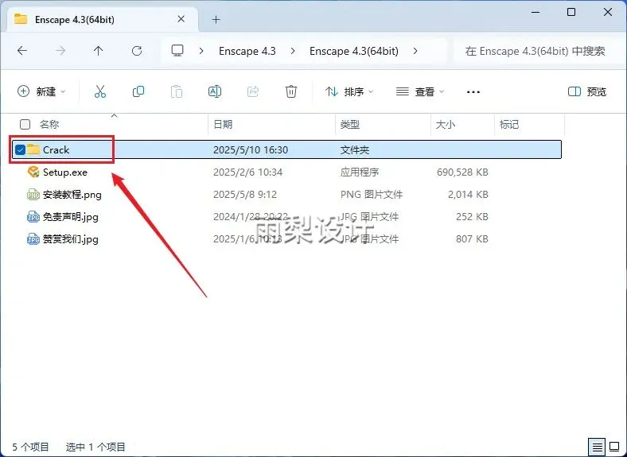Minimize the Explorer window
Screen dimensions: 627x457
[x=535, y=12]
